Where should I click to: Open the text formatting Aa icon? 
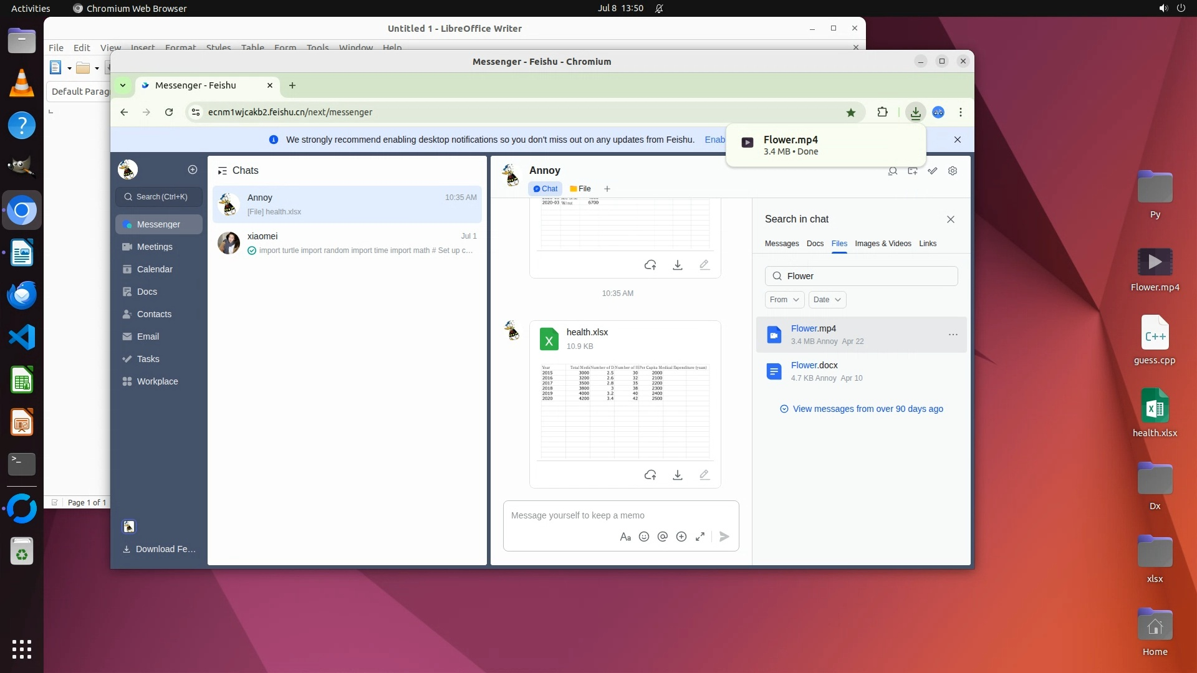pos(625,537)
